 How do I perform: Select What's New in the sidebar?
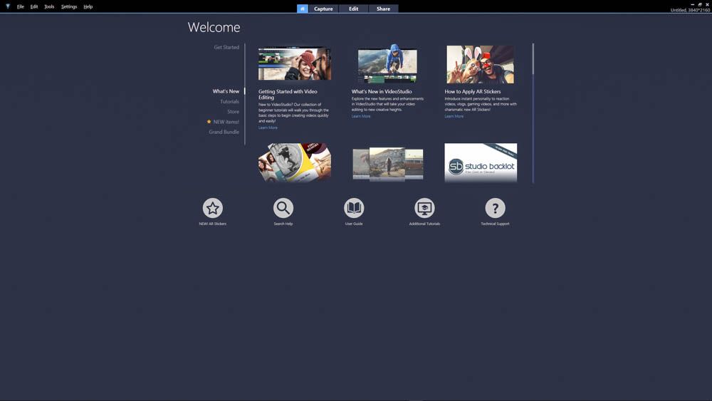coord(226,91)
